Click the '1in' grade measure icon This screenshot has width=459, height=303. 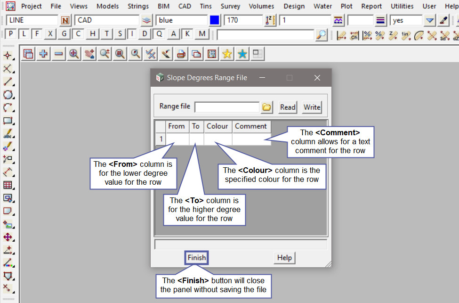tap(406, 35)
